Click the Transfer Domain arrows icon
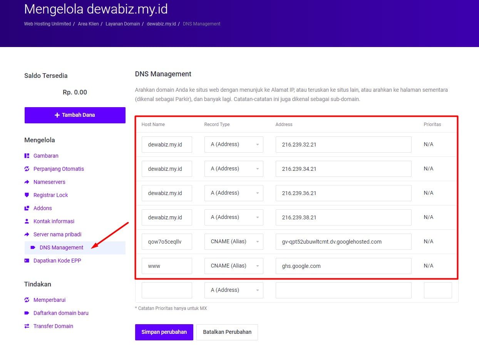 click(x=27, y=326)
